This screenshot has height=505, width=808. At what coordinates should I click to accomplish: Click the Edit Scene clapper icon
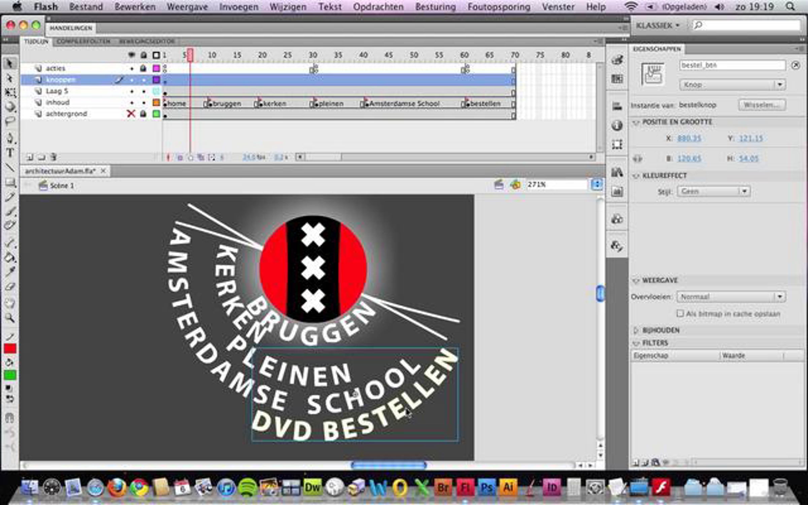click(x=499, y=185)
